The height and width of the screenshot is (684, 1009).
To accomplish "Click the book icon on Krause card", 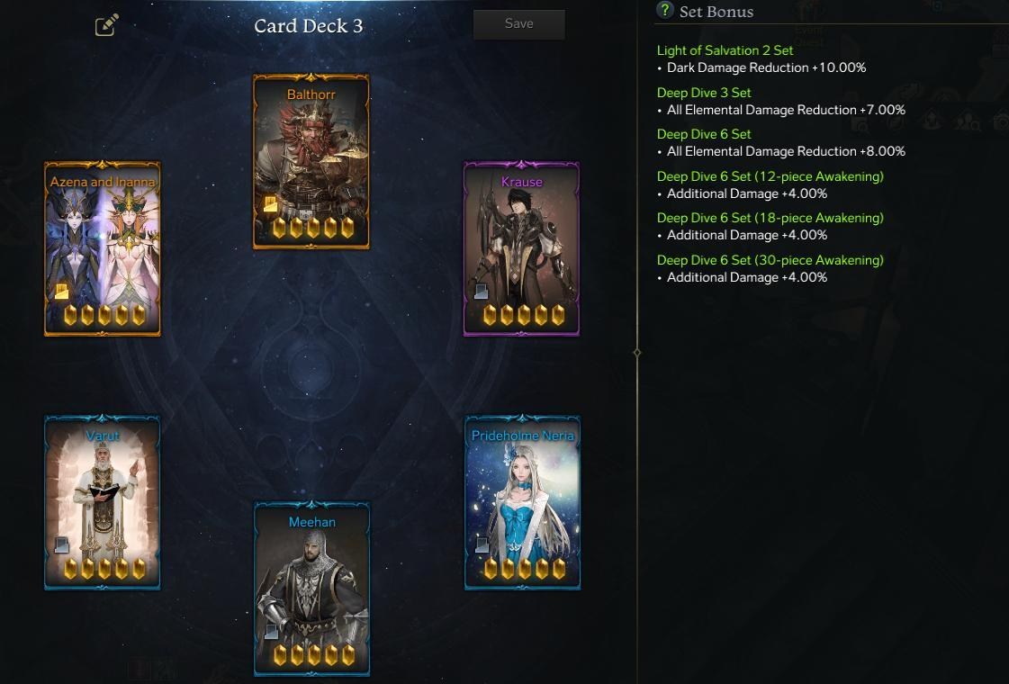I will (481, 292).
